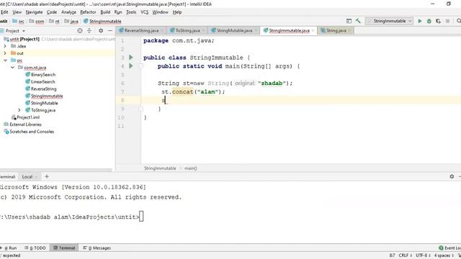Click run gutter arrow at class line 3
This screenshot has height=259, width=461.
(x=131, y=58)
